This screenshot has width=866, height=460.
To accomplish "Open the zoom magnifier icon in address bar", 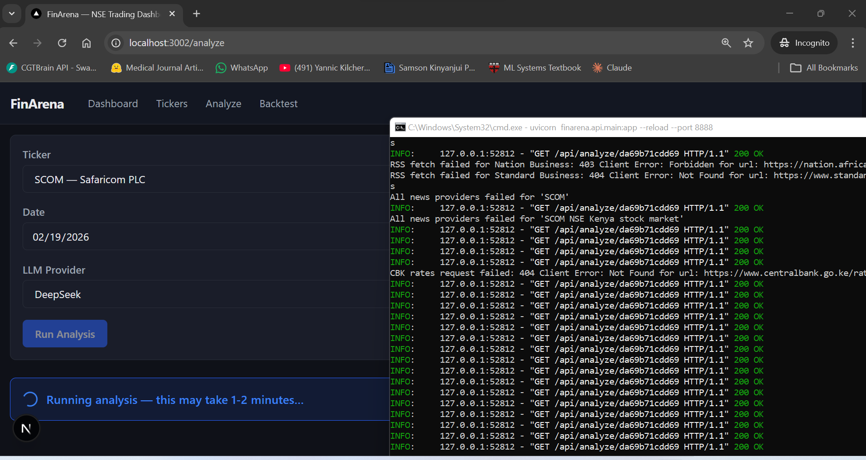I will tap(726, 43).
